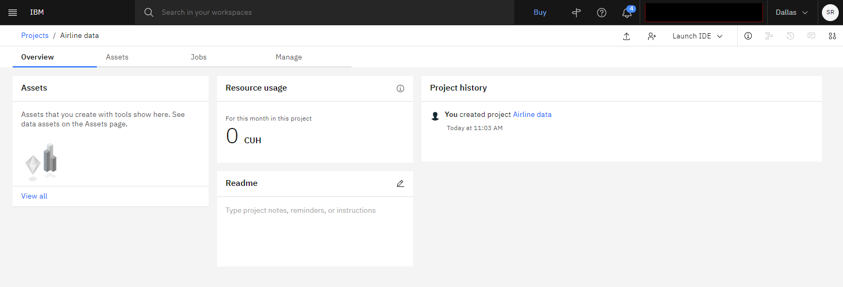Click the View all assets link
843x287 pixels.
click(34, 196)
